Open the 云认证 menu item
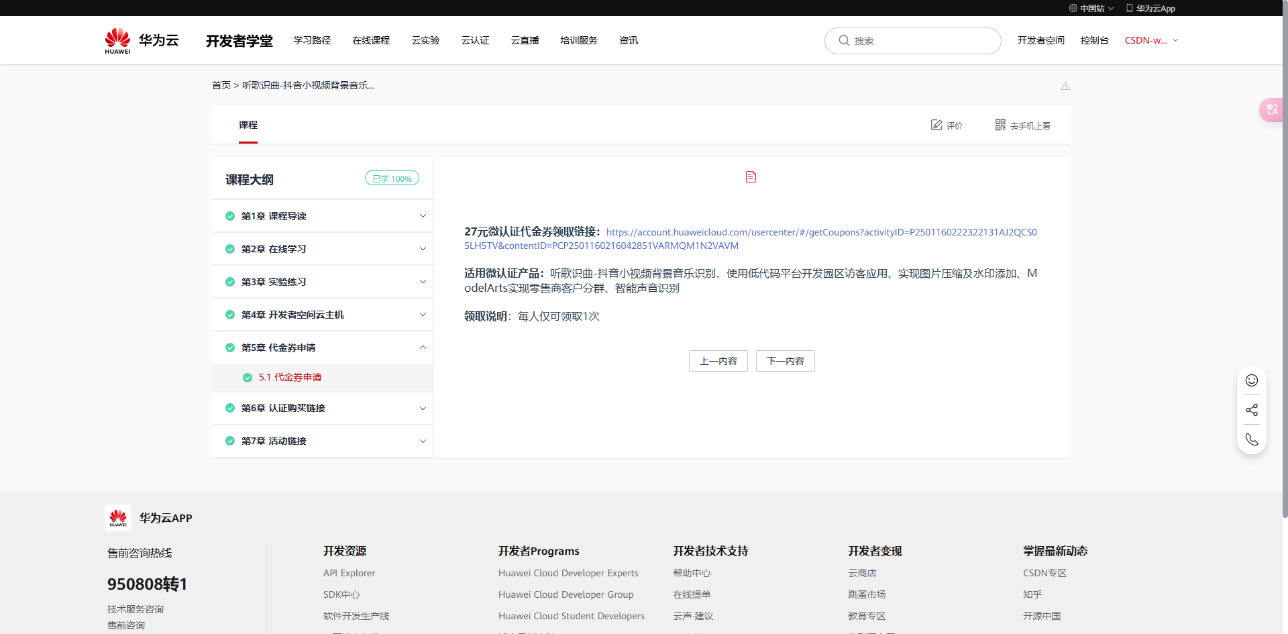Screen dimensions: 1288x634 pyautogui.click(x=475, y=41)
